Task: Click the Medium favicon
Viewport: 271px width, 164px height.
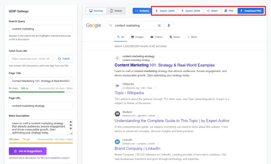Action: tap(117, 114)
